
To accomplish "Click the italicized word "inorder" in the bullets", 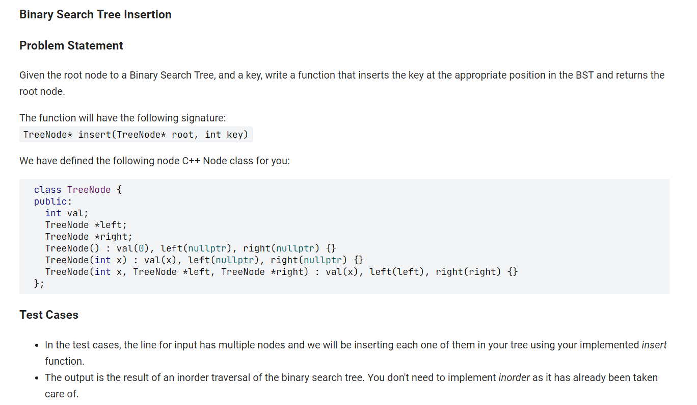I will pos(514,377).
